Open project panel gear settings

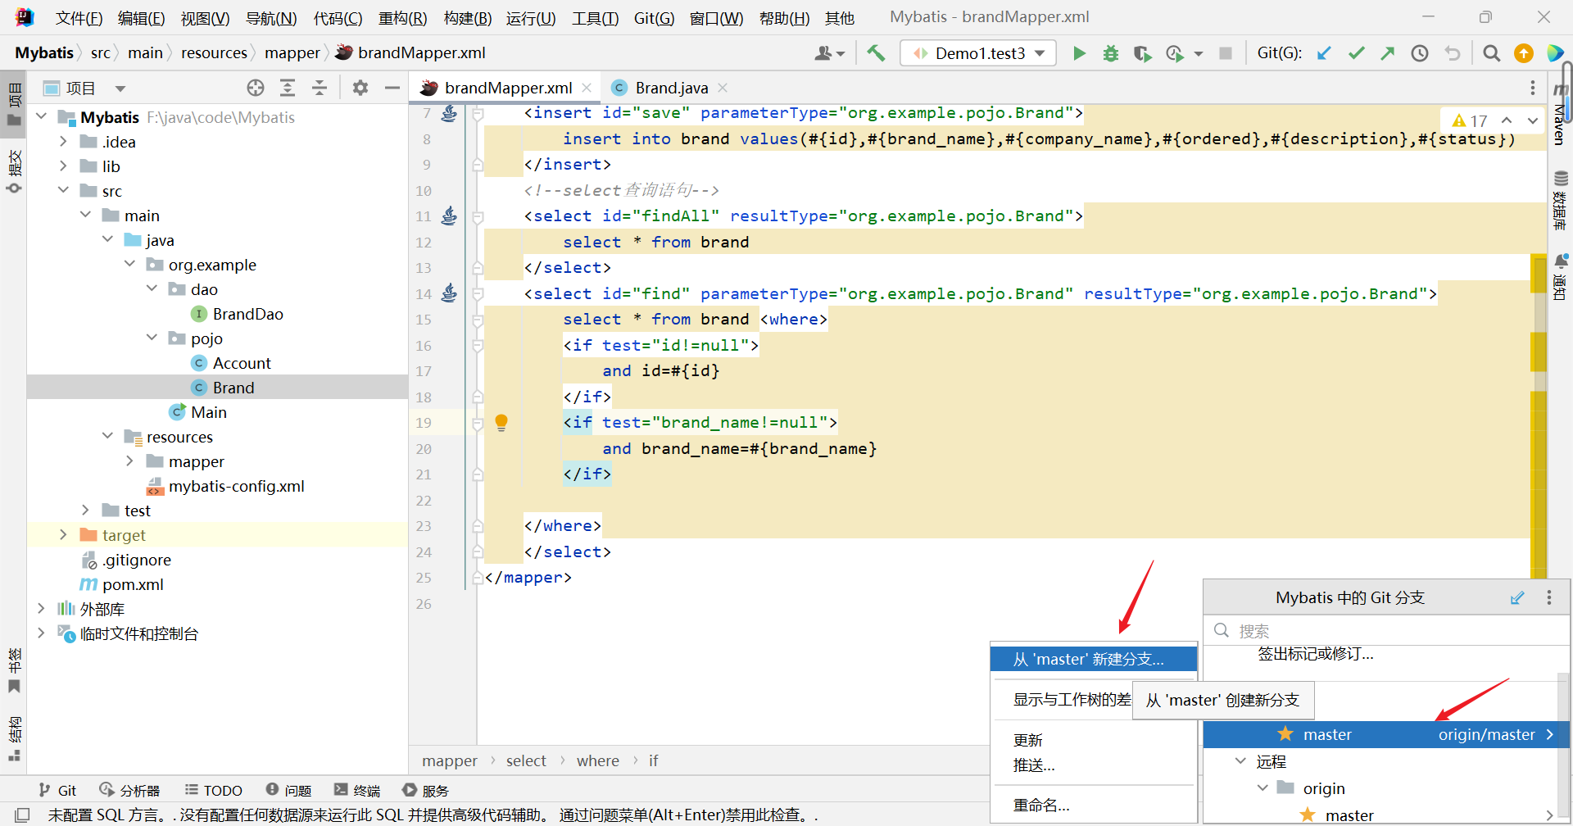360,88
